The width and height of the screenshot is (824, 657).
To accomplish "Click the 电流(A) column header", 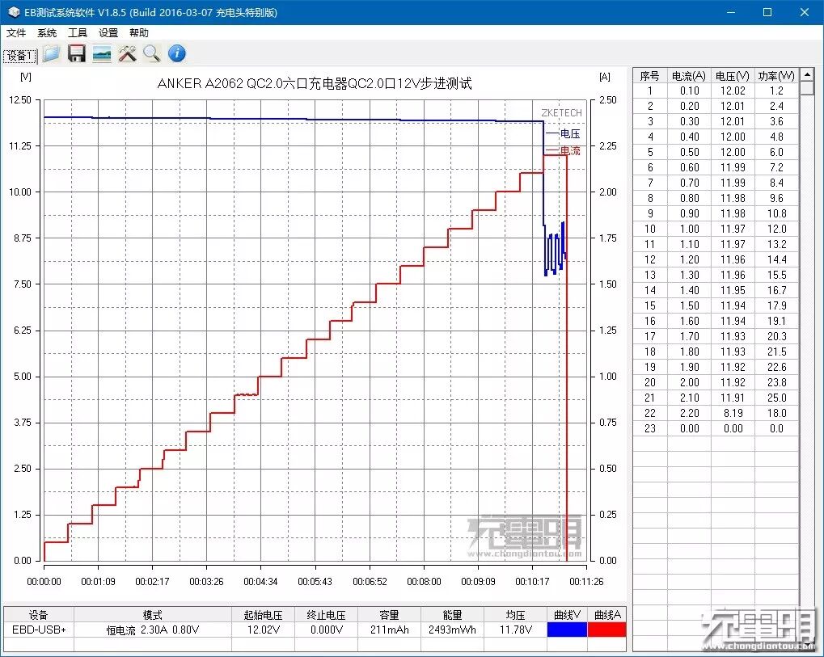I will 689,76.
